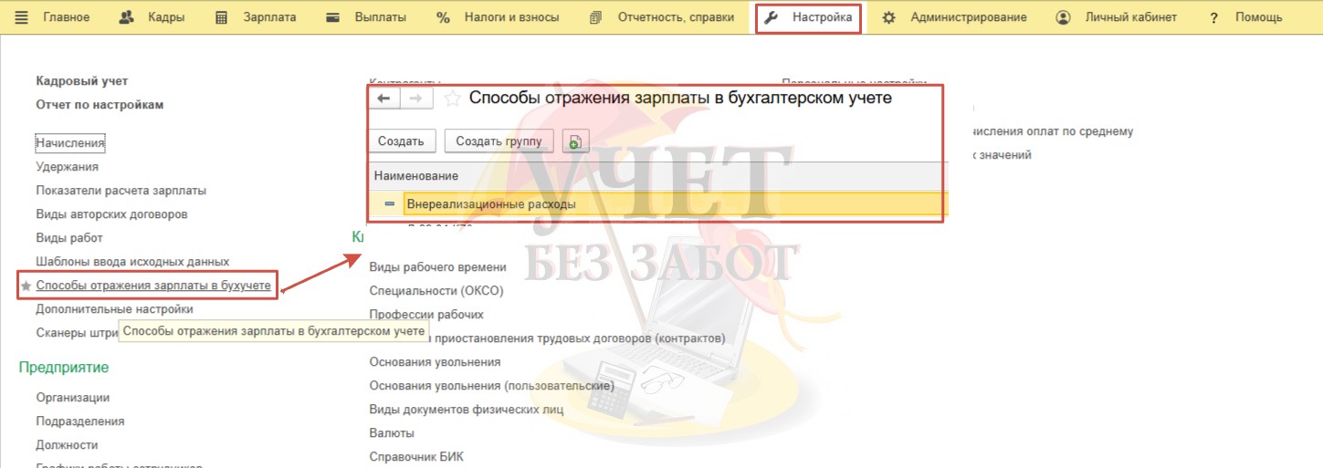This screenshot has width=1323, height=468.
Task: Open Виды авторских договоров
Action: pos(111,213)
